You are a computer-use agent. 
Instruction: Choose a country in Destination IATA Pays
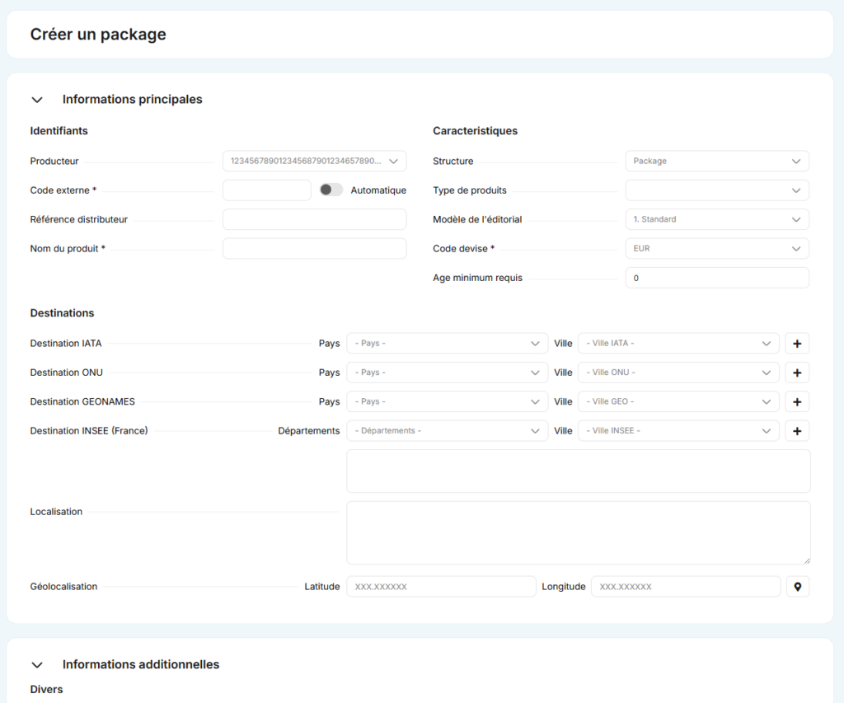(447, 344)
